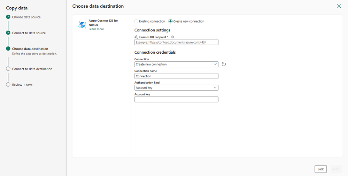Screen dimensions: 348x176
Task: Click the Connection name text field
Action: tap(176, 76)
